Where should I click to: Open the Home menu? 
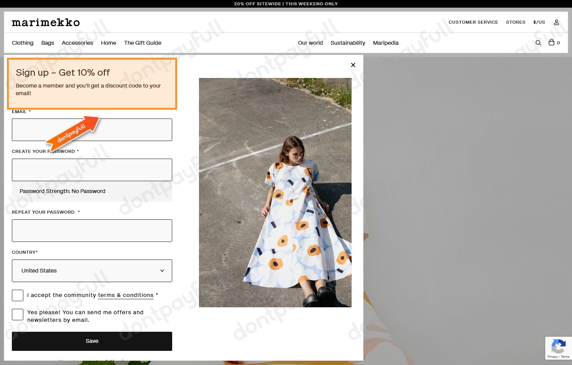tap(109, 43)
